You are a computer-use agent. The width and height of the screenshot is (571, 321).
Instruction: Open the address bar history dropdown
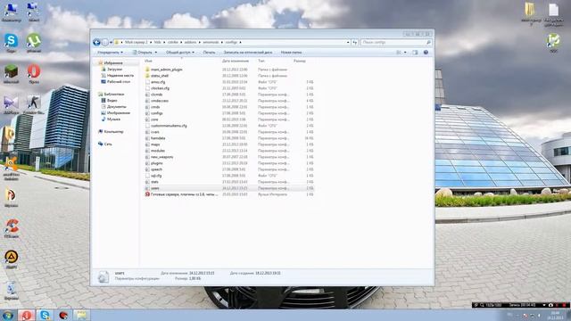(348, 43)
